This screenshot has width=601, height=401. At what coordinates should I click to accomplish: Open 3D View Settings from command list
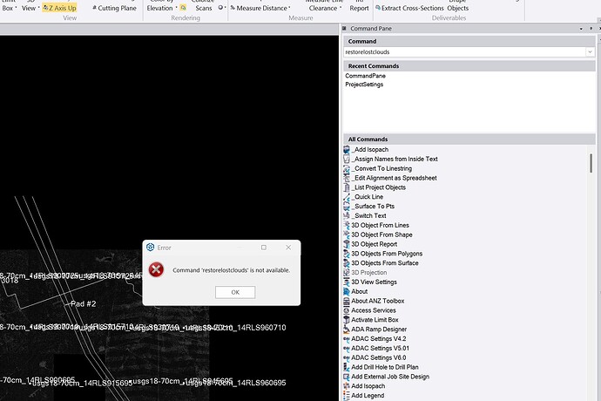(374, 282)
